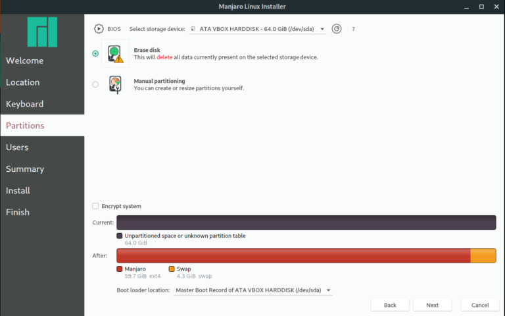
Task: Click the Manual partitioning disk icon
Action: (x=115, y=84)
